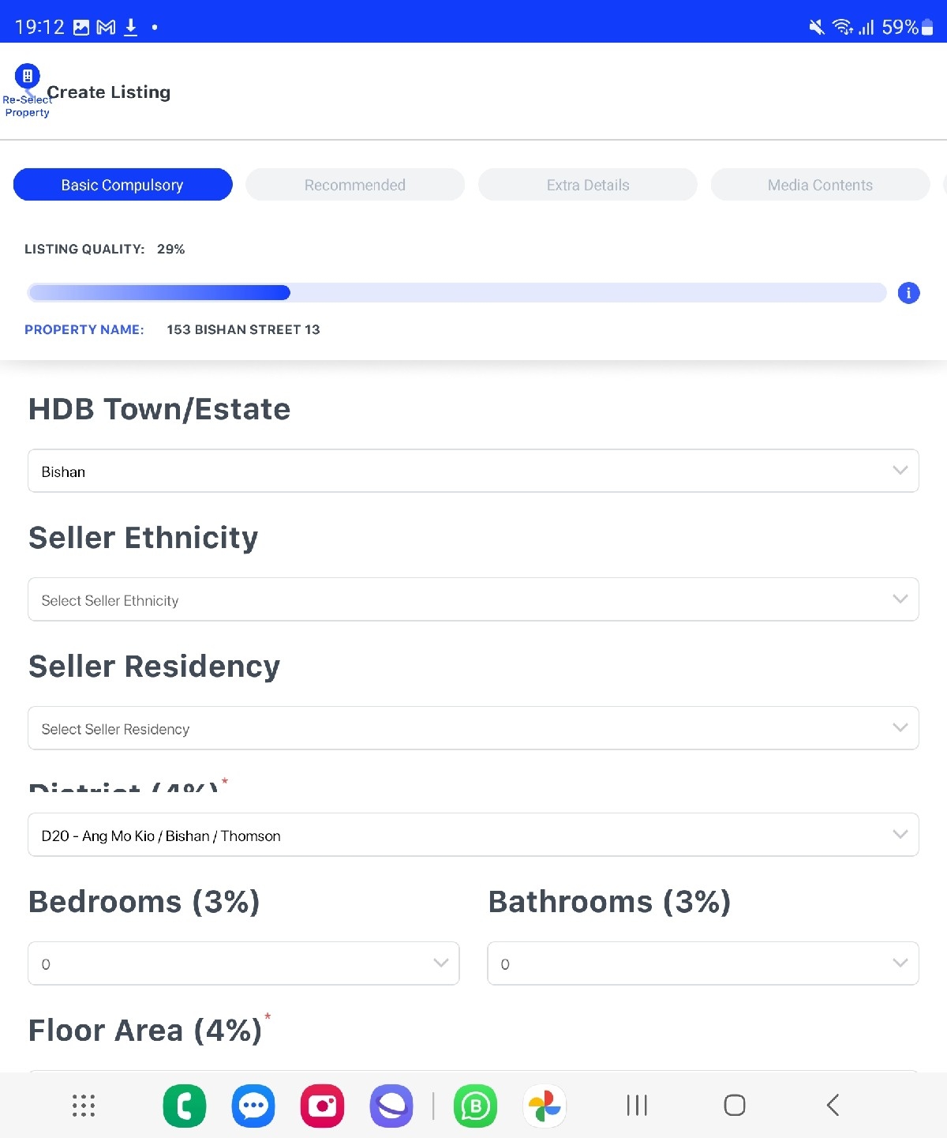Open Google Photos app
Viewport: 947px width, 1138px height.
coord(545,1106)
